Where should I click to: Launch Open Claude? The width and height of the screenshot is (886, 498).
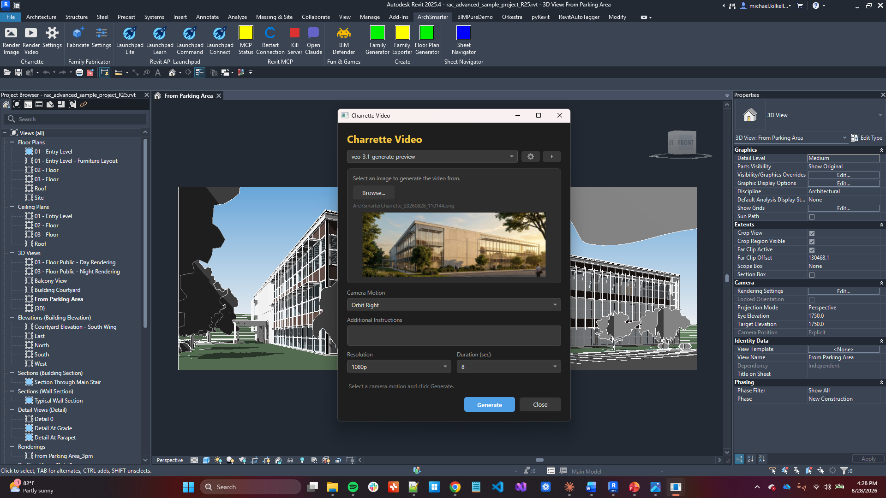pos(313,41)
